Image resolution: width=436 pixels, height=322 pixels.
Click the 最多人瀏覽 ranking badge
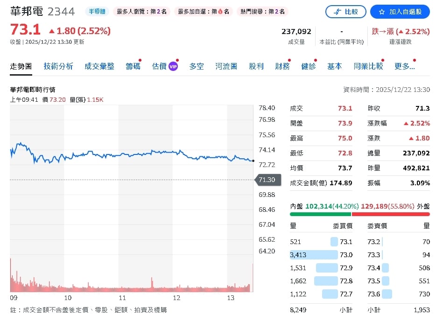point(141,12)
